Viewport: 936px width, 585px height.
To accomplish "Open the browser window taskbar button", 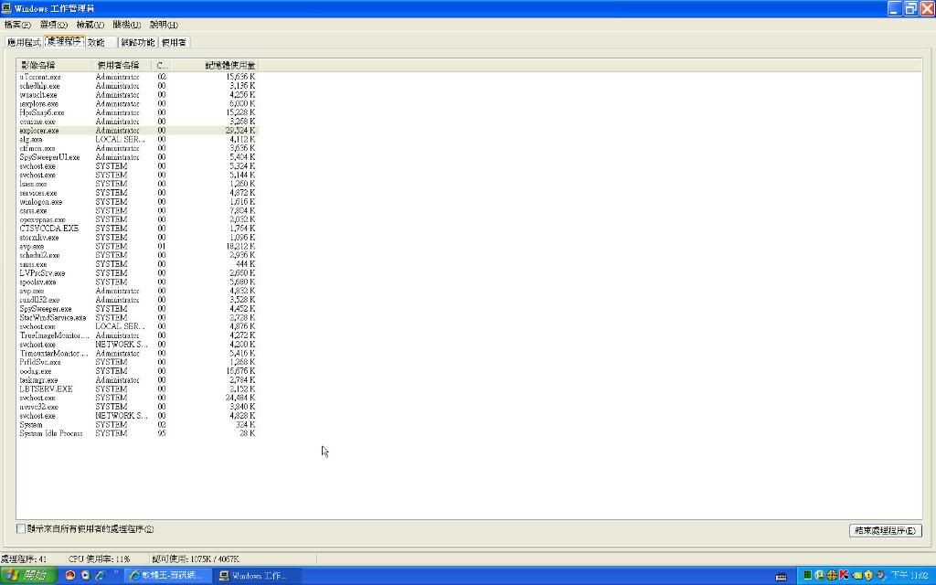I will click(x=168, y=575).
